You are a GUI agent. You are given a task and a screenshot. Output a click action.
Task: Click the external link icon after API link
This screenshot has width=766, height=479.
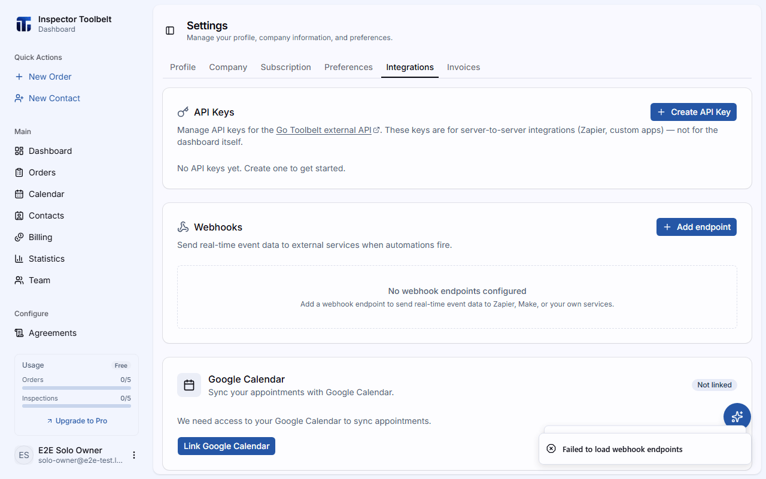(376, 130)
